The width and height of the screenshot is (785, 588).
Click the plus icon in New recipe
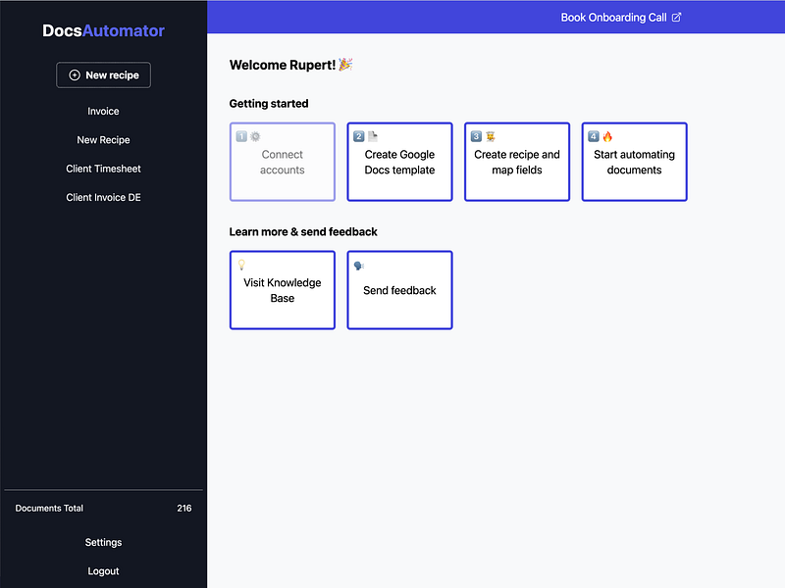[75, 75]
